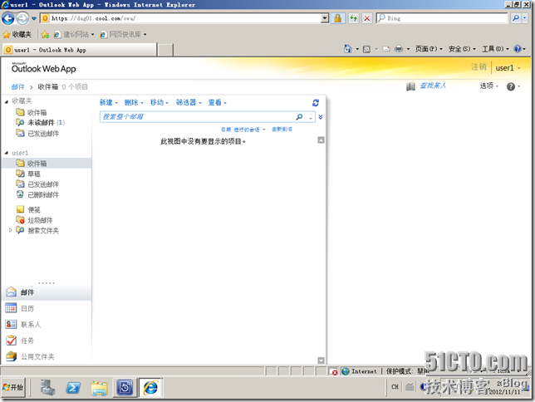The image size is (535, 402).
Task: Click Suggested Sites favorites link
Action: tap(74, 34)
